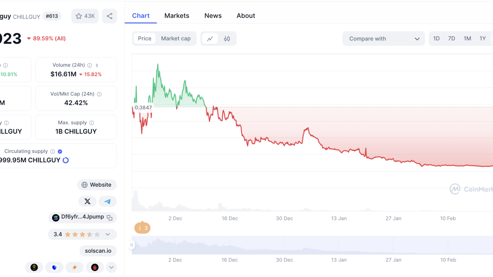Click the verified badge by Circulating supply
Screen dimensions: 493x277
[x=60, y=152]
